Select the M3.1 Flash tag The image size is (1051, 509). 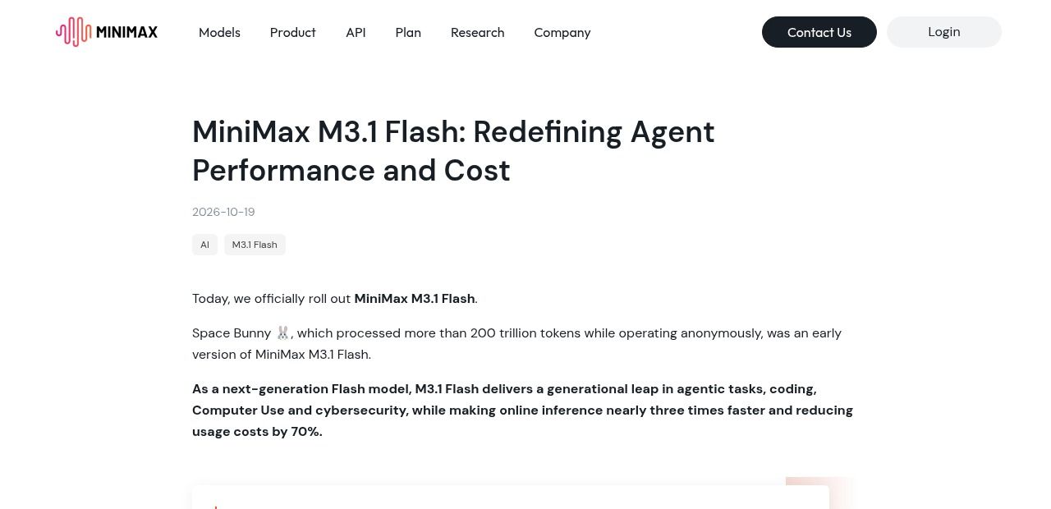click(x=255, y=245)
